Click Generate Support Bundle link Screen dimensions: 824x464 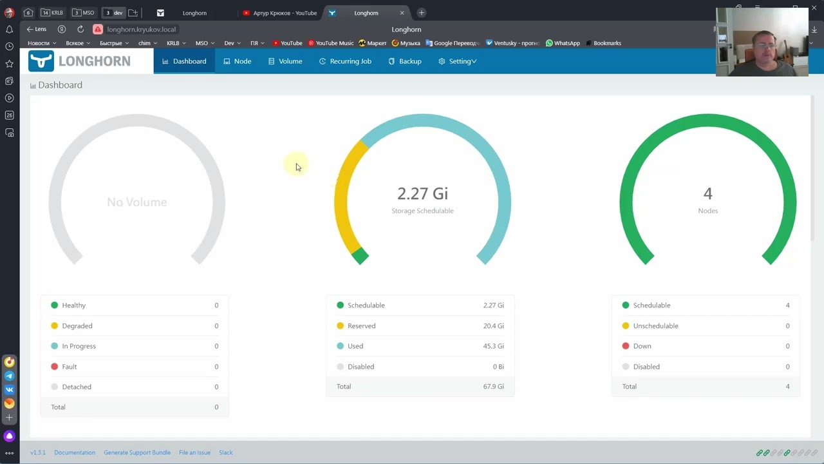pyautogui.click(x=137, y=452)
